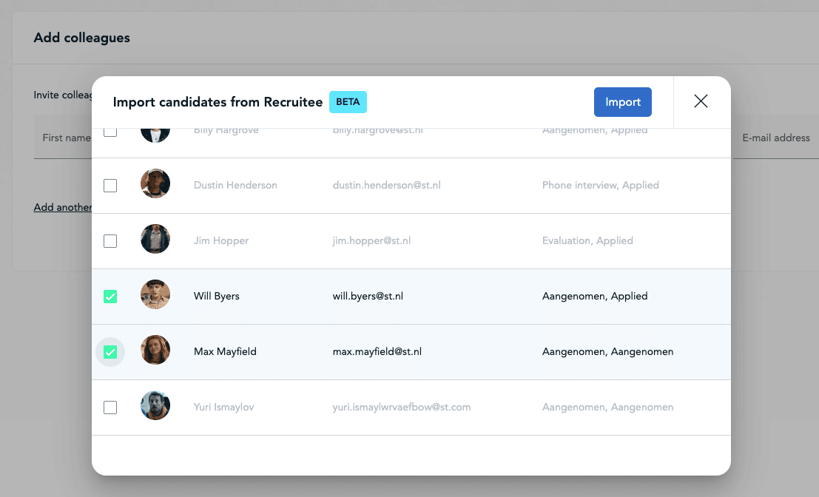This screenshot has height=497, width=819.
Task: Uncheck Will Byers checkbox
Action: (x=110, y=297)
